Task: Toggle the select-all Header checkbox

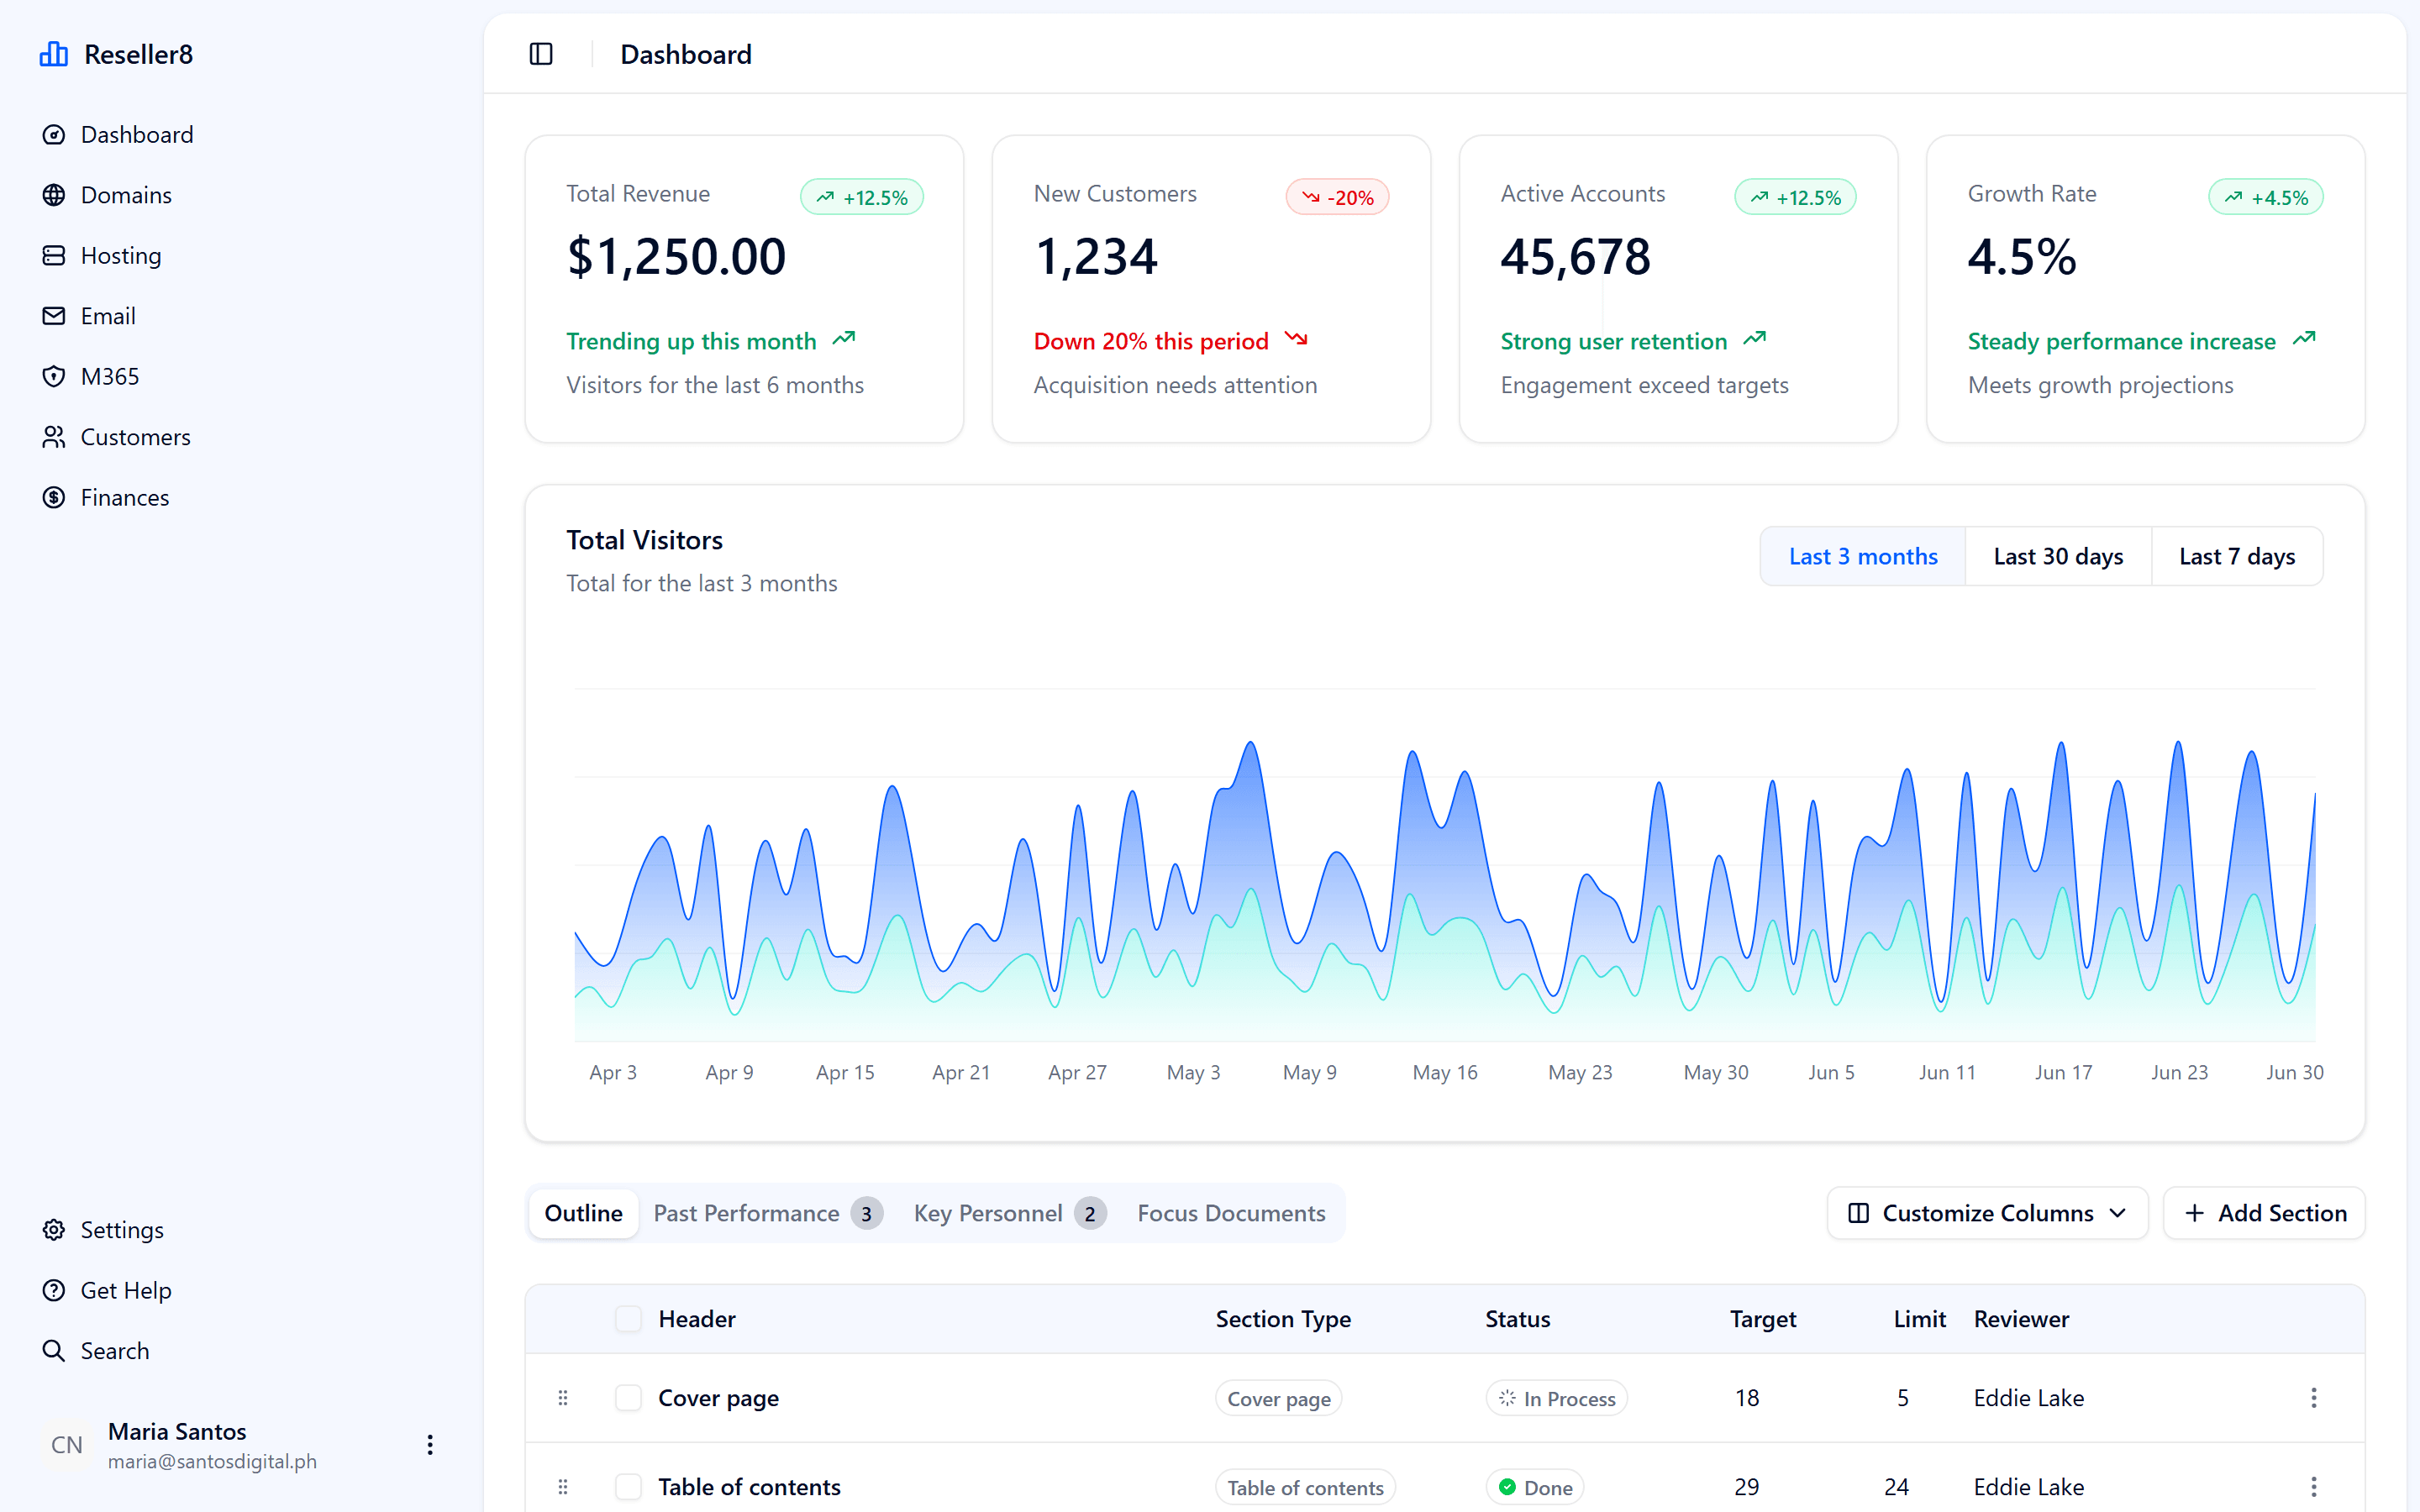Action: [628, 1319]
